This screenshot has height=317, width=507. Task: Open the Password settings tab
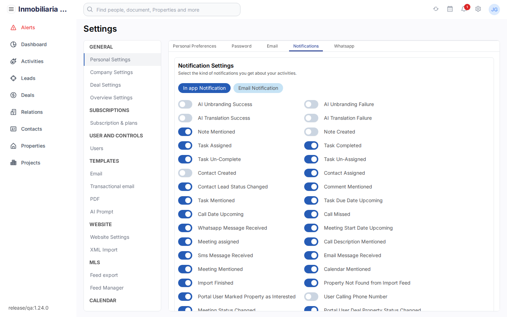point(241,46)
